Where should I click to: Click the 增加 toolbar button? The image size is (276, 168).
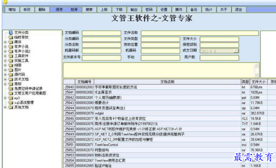pos(12,10)
